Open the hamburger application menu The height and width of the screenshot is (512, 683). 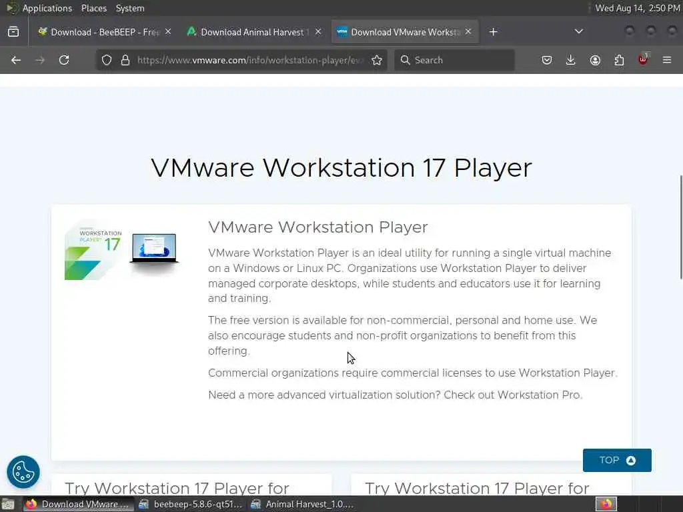[x=667, y=60]
